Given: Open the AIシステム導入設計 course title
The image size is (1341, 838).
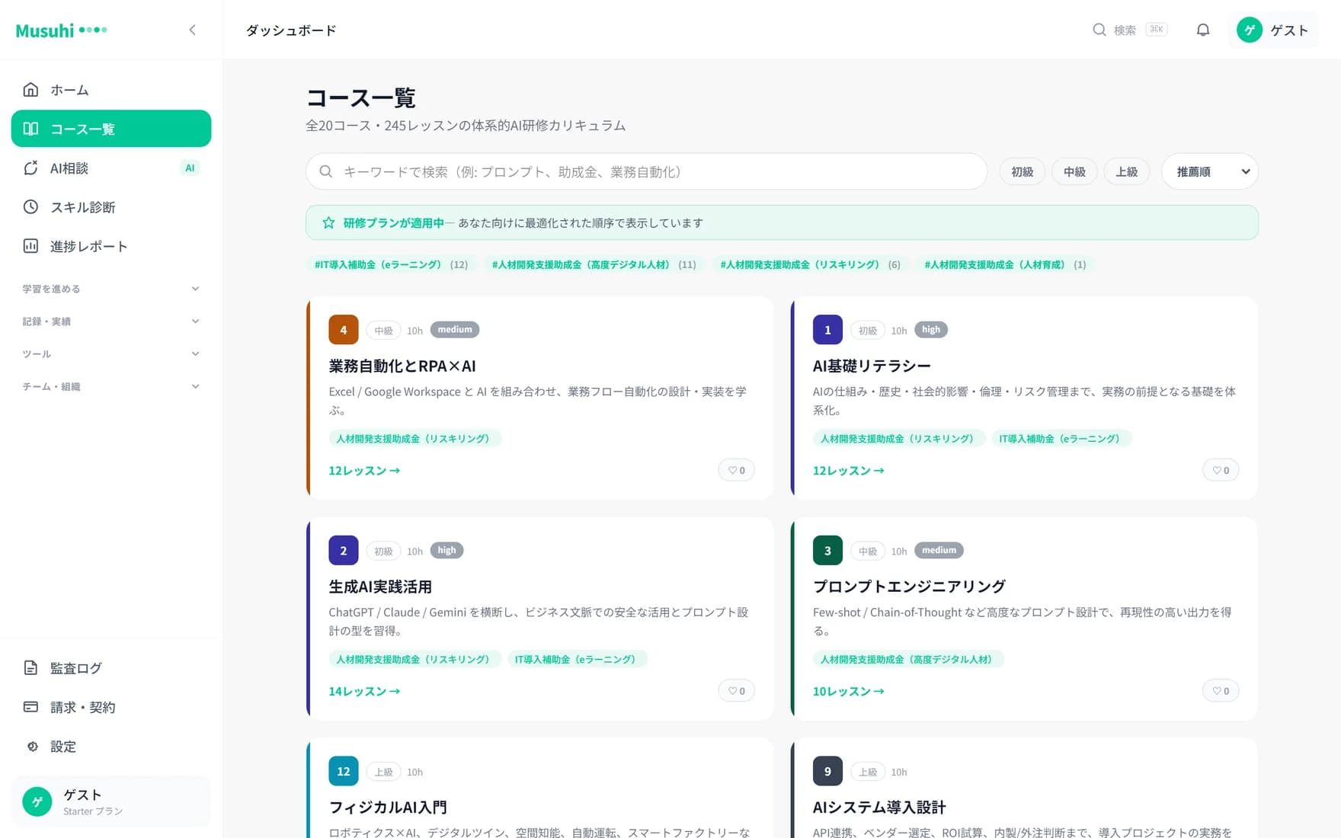Looking at the screenshot, I should pyautogui.click(x=879, y=807).
